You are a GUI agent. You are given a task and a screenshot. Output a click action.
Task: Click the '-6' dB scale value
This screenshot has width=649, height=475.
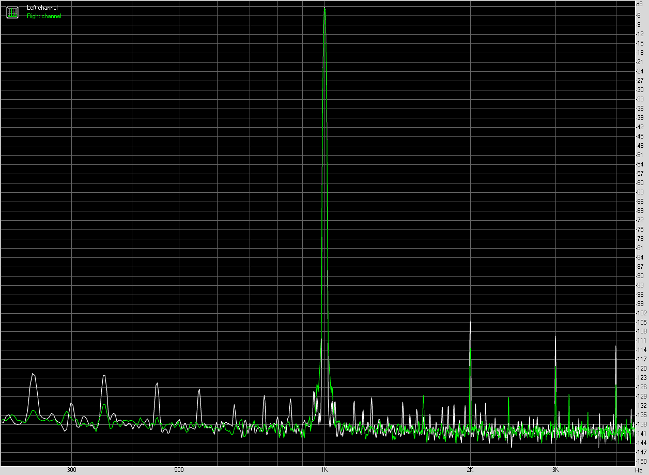point(639,16)
